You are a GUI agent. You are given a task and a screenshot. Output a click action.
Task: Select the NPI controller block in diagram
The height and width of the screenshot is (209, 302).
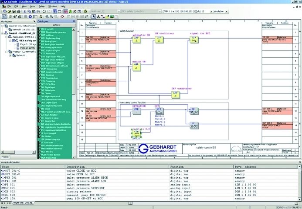tap(159, 111)
